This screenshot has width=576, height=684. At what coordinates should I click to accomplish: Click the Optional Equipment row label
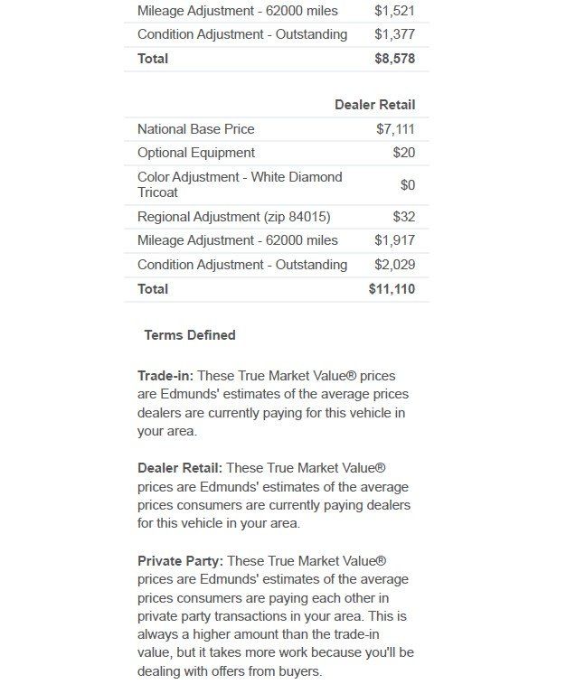(195, 153)
